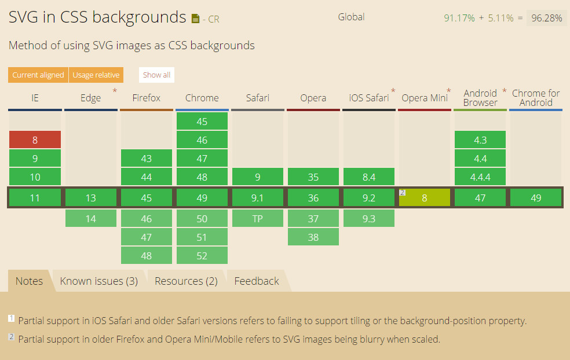Click the iOS Safari 8.4 cell
Viewport: 570px width, 360px height.
368,177
